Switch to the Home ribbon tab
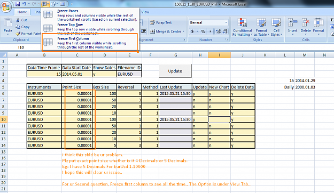Image resolution: width=334 pixels, height=193 pixels. (22, 12)
